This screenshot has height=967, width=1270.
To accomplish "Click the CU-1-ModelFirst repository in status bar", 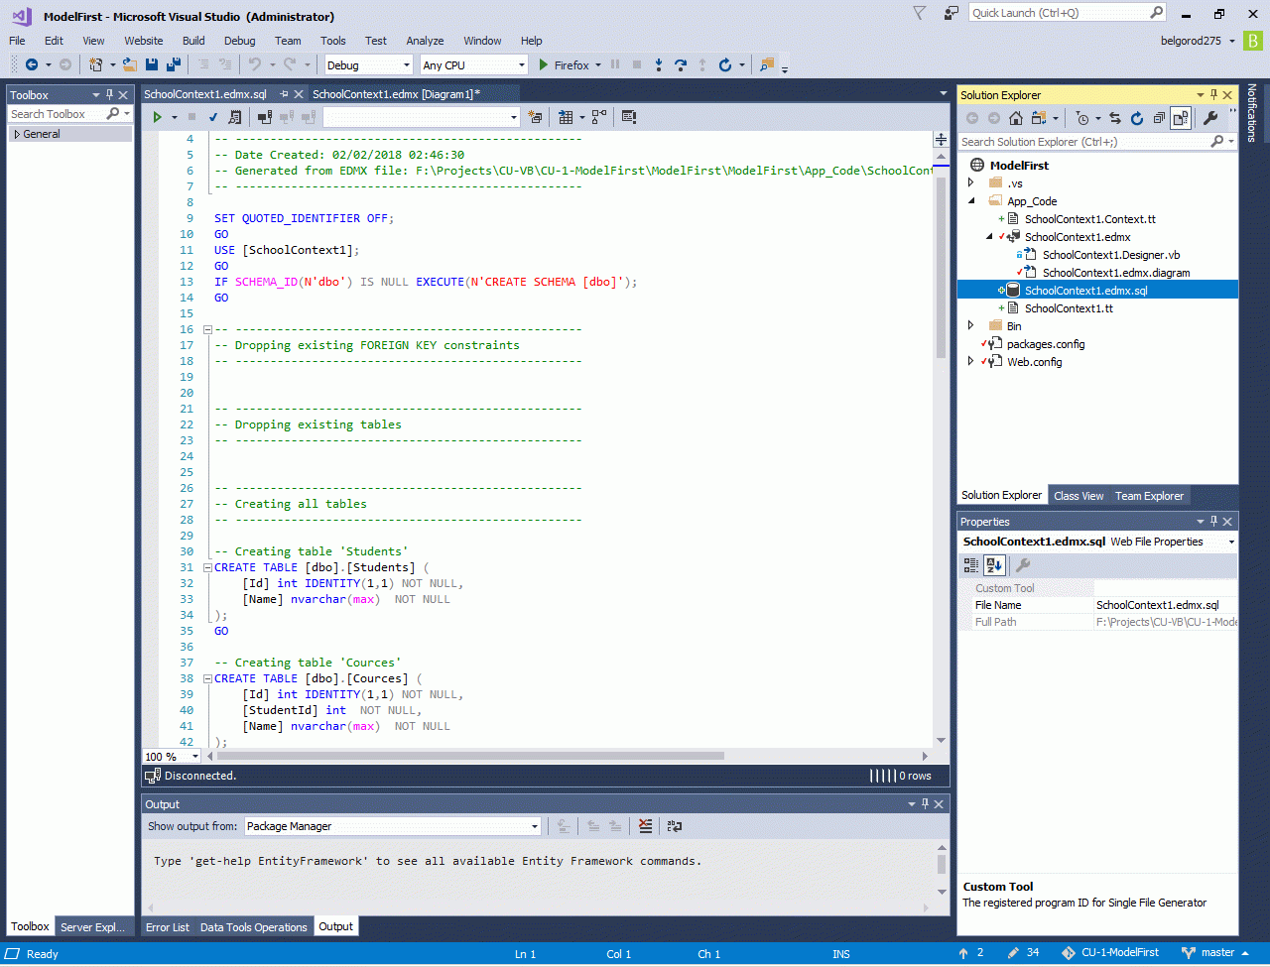I will click(x=1110, y=953).
